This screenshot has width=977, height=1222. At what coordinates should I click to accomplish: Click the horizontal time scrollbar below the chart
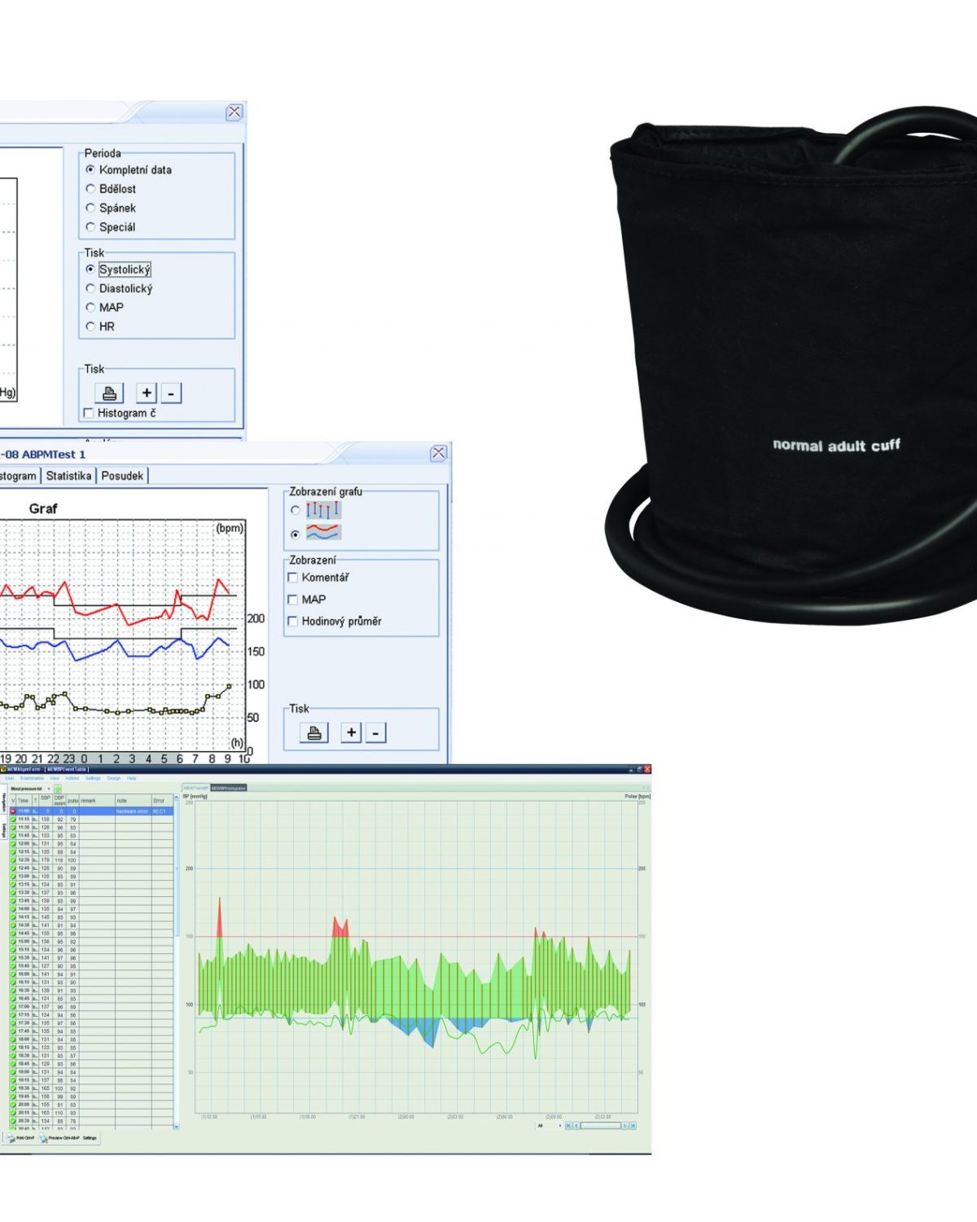click(601, 1126)
